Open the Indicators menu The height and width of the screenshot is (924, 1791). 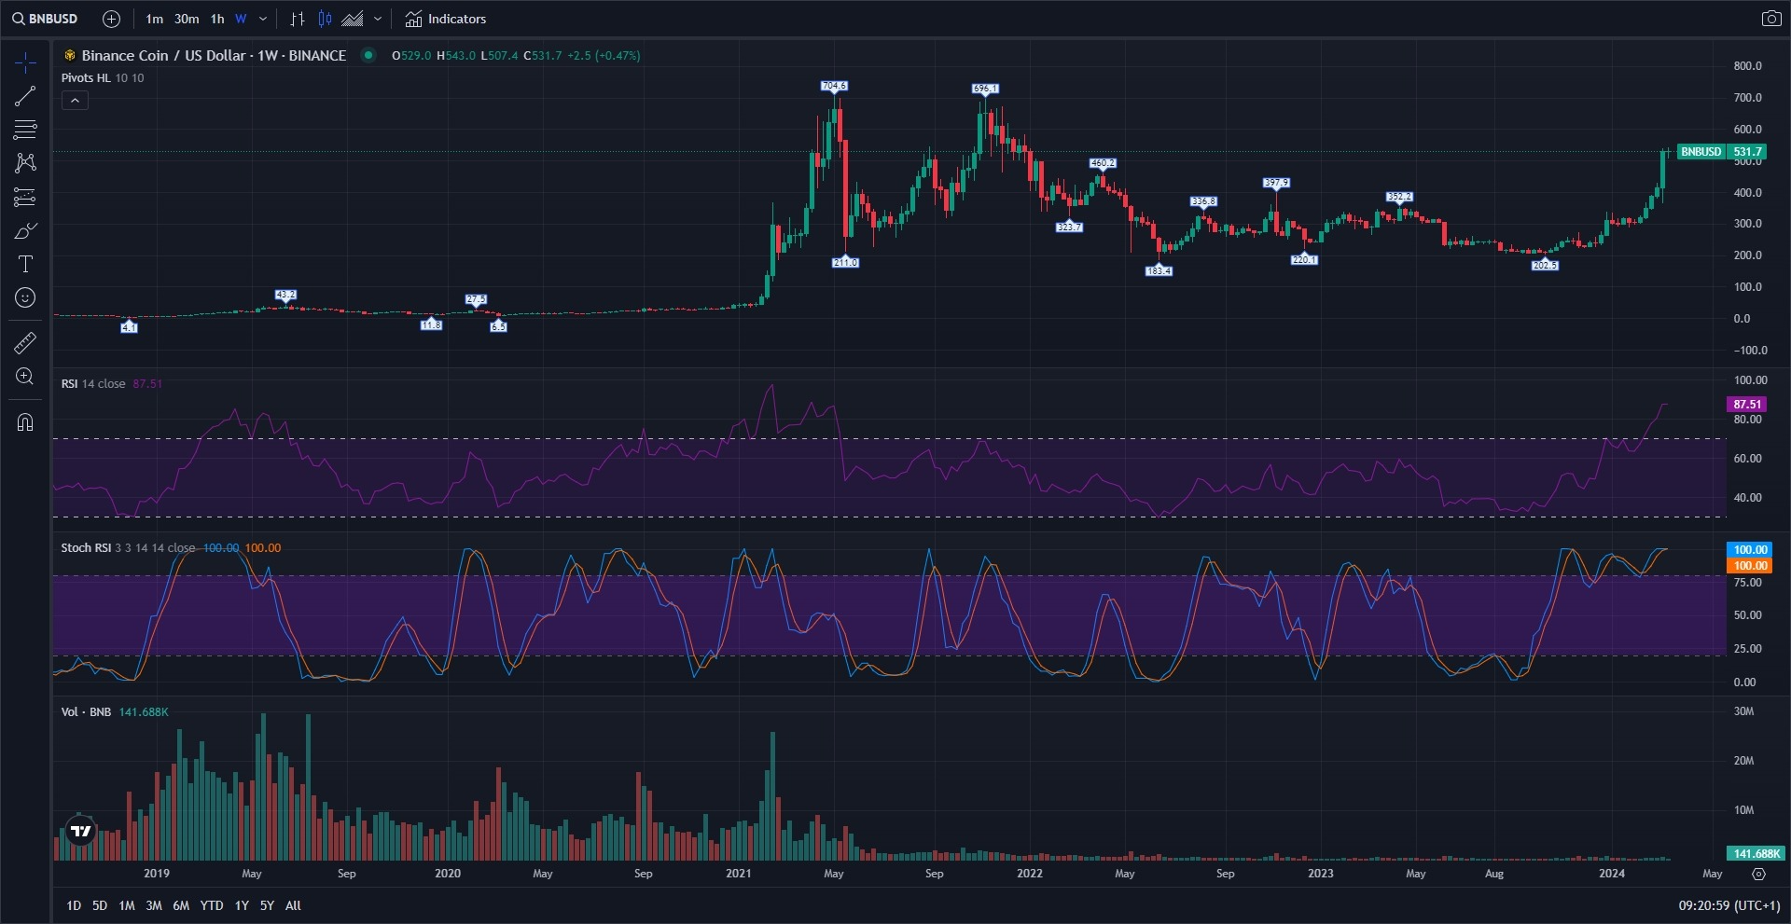tap(446, 19)
